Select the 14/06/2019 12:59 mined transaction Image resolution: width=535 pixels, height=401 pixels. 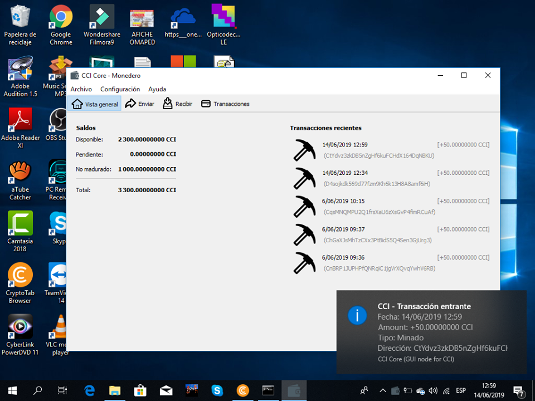tap(390, 150)
